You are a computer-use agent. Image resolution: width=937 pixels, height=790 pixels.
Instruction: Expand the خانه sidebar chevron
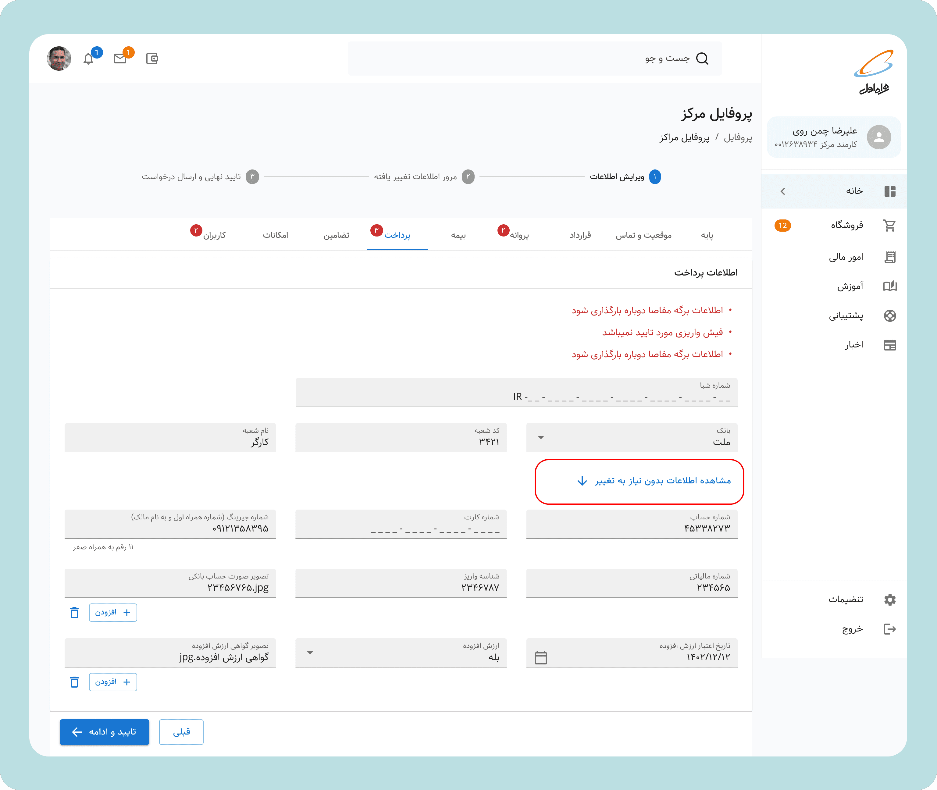pyautogui.click(x=782, y=192)
